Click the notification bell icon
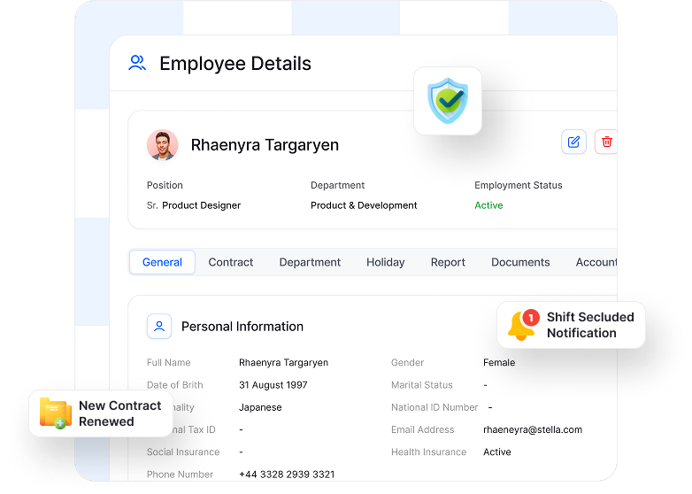Screen dimensions: 692x494 pyautogui.click(x=523, y=326)
